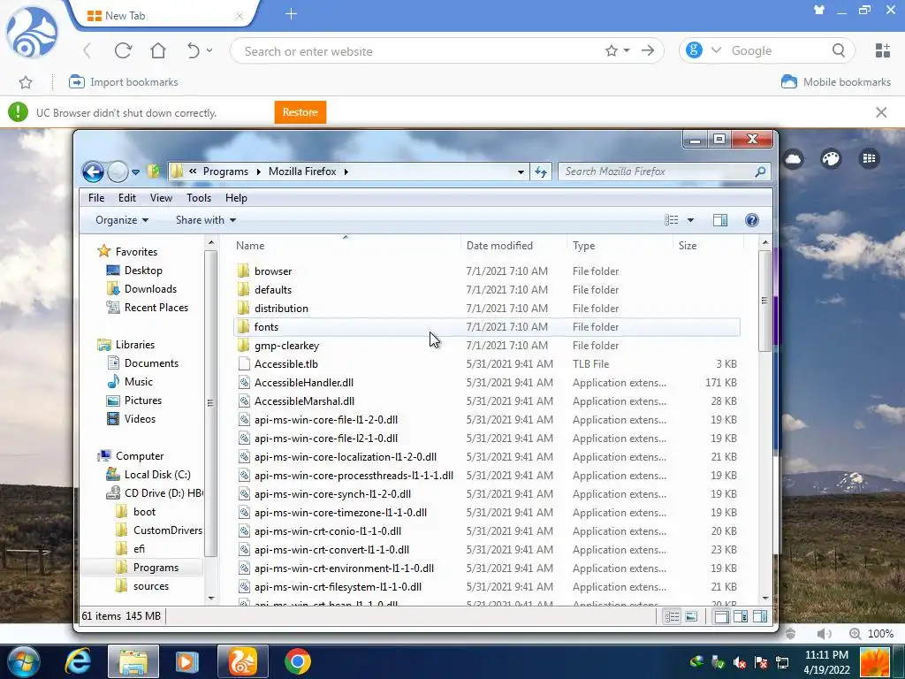The height and width of the screenshot is (679, 905).
Task: Bookmark page with address bar star
Action: click(612, 50)
